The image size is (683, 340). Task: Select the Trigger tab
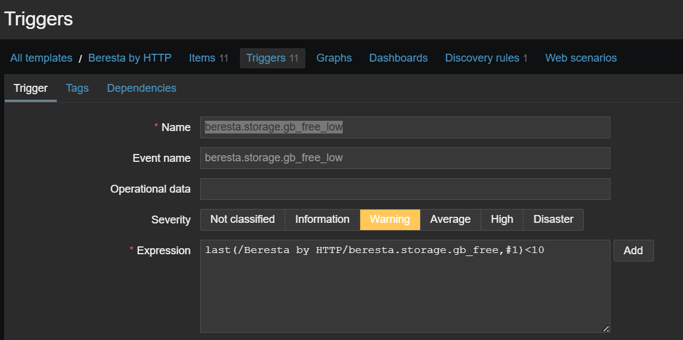point(31,88)
